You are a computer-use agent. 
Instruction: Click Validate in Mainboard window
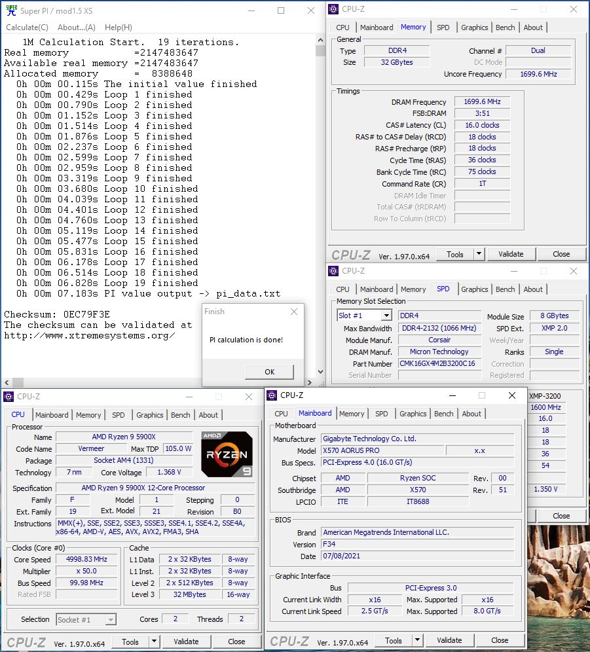(x=449, y=640)
